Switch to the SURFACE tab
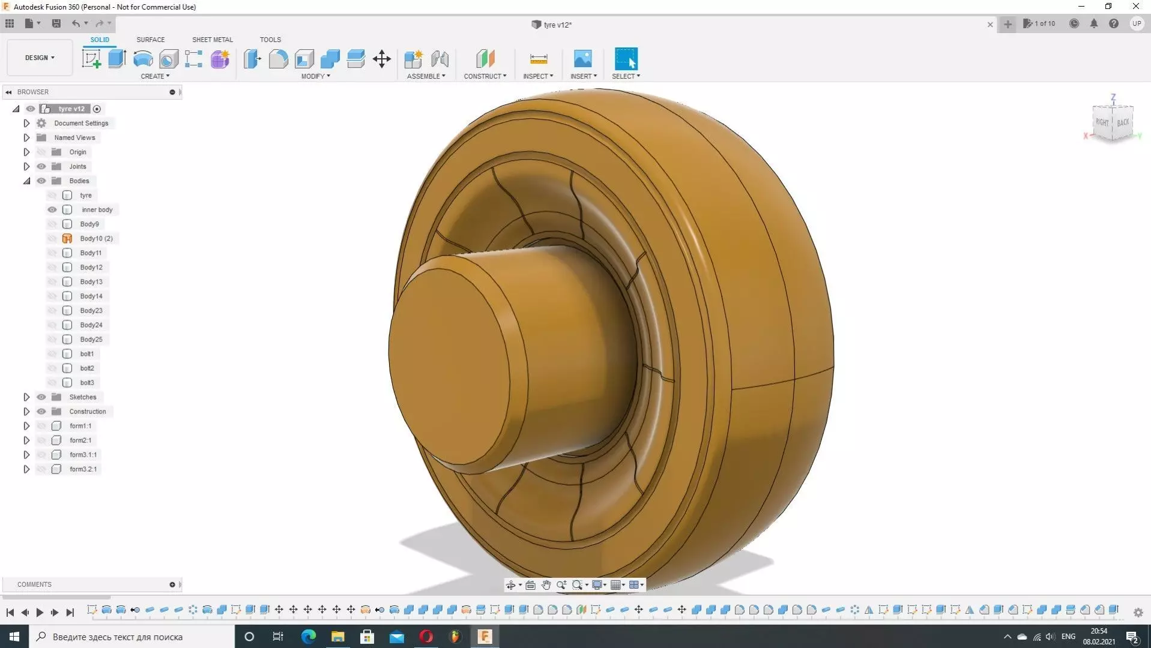This screenshot has width=1151, height=648. [150, 40]
